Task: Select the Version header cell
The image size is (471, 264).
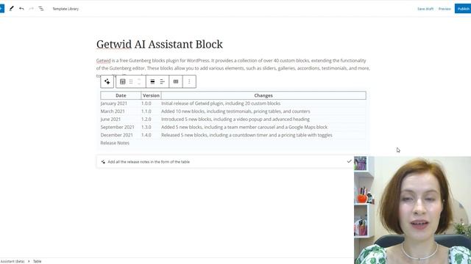Action: pyautogui.click(x=151, y=95)
